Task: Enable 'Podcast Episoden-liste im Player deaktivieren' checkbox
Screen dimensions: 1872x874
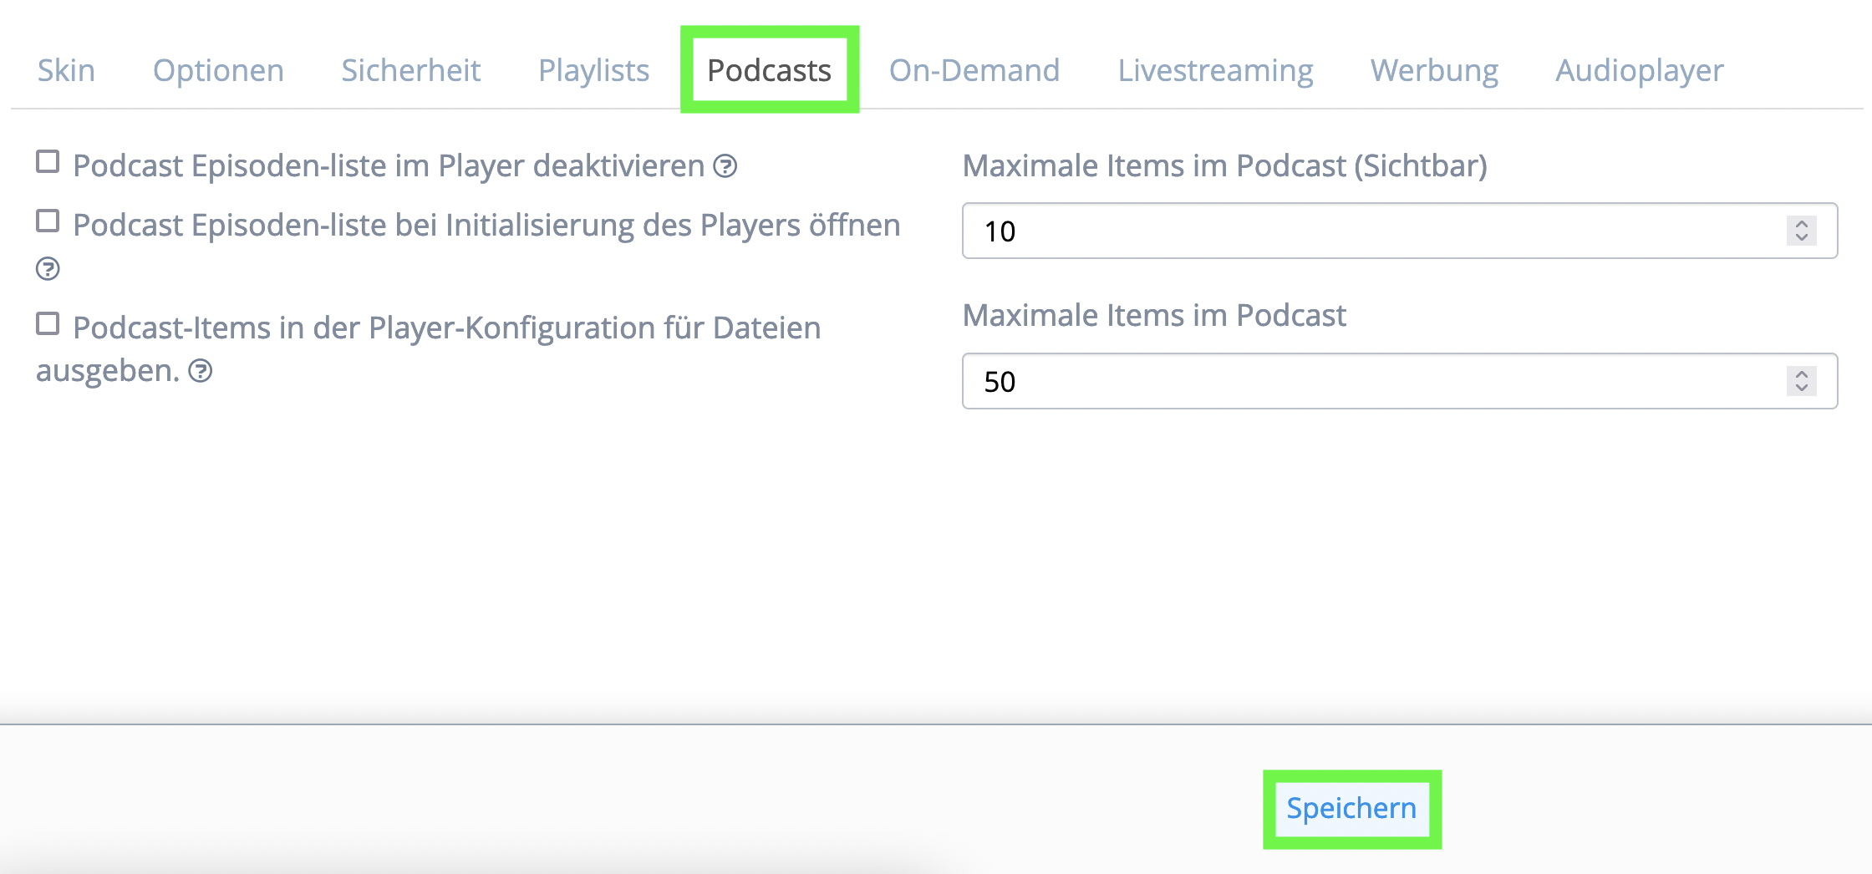Action: click(48, 161)
